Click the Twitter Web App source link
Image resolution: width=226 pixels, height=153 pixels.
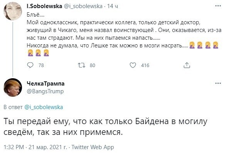[x=93, y=147]
